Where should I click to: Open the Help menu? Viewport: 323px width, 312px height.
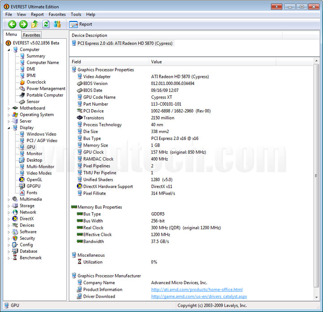tap(91, 14)
